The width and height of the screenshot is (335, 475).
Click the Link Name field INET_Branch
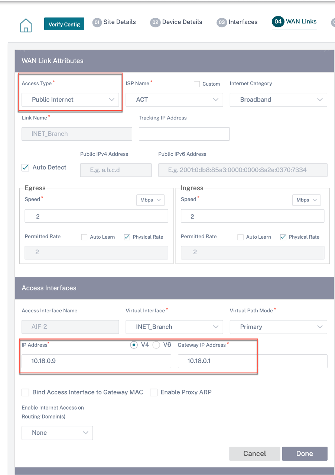[x=77, y=134]
